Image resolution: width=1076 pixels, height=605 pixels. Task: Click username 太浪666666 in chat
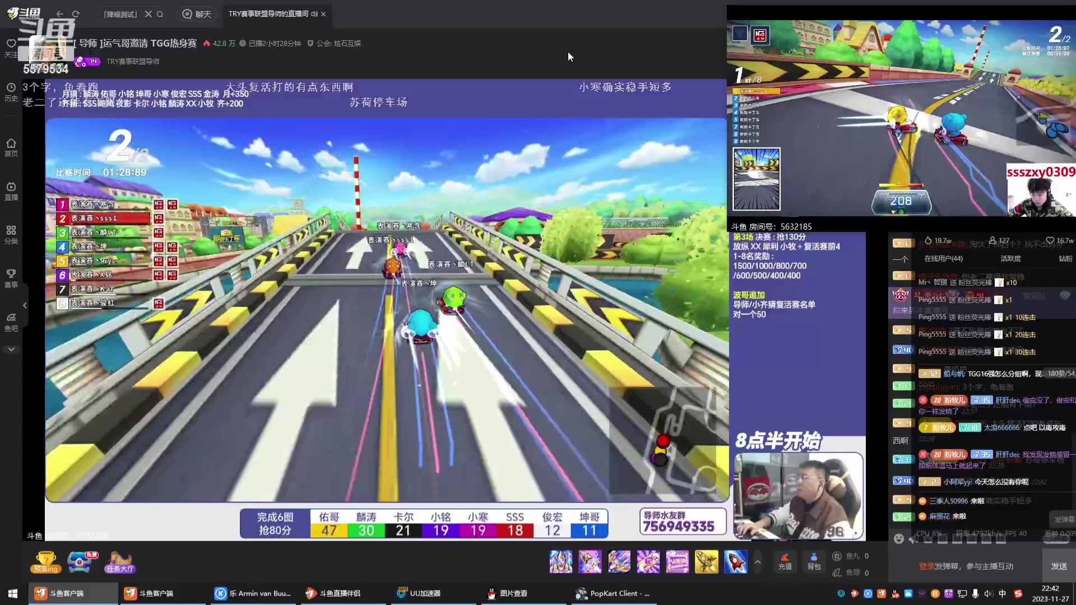click(x=1002, y=427)
